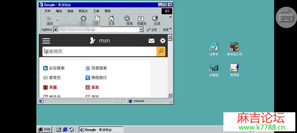Image resolution: width=297 pixels, height=133 pixels.
Task: Open the 京东 link
Action: [92, 88]
